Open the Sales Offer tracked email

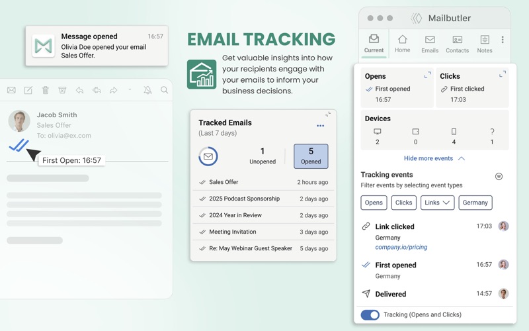[263, 182]
